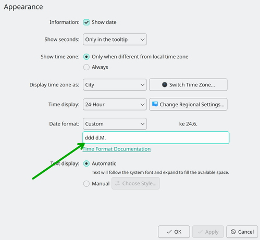This screenshot has width=260, height=240.
Task: Click the clock icon on Switch Time Zone
Action: [165, 85]
